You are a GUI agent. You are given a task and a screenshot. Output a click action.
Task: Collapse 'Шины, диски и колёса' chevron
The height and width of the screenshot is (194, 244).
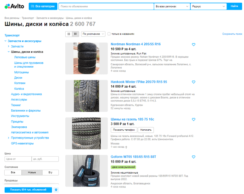click(9, 52)
